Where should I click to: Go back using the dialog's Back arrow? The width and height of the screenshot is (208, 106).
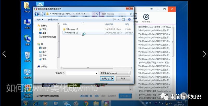tap(37, 14)
